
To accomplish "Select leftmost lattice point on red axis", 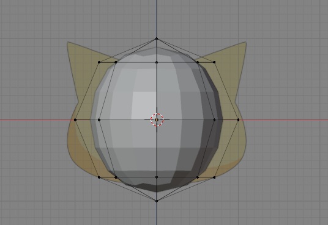I will pos(75,120).
